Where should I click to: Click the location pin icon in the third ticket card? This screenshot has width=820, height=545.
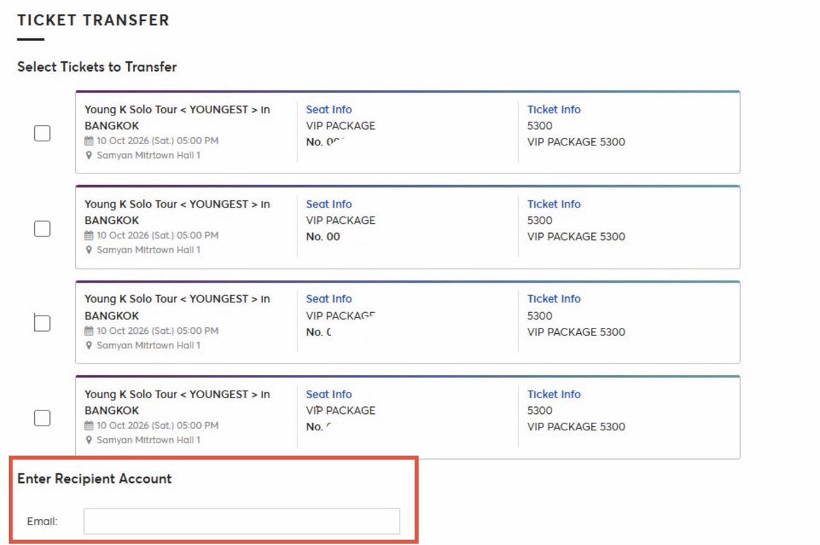click(x=89, y=346)
